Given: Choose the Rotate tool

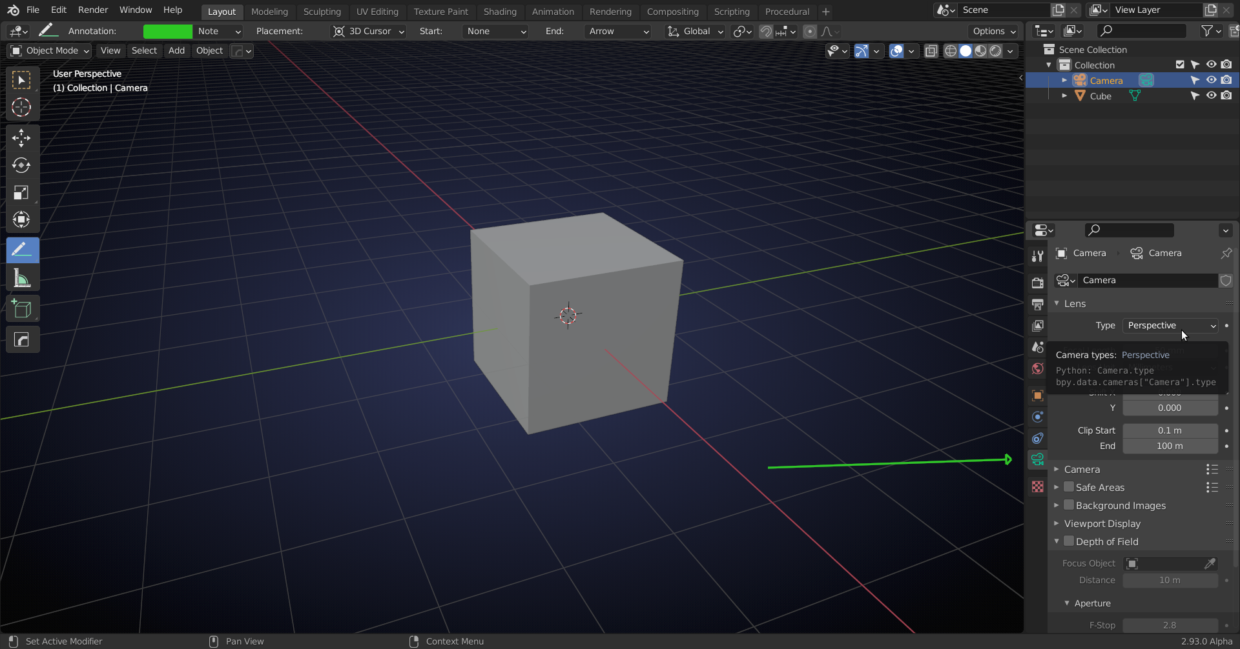Looking at the screenshot, I should (21, 165).
